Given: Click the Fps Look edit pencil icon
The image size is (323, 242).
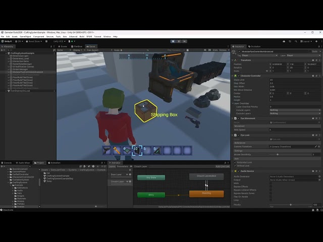Looking at the screenshot, I should (x=316, y=147).
